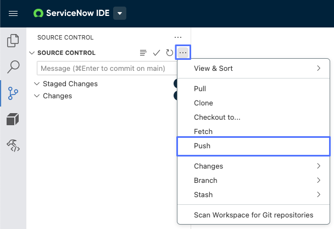The image size is (334, 229).
Task: Open the Explorer files icon in sidebar
Action: pyautogui.click(x=13, y=41)
